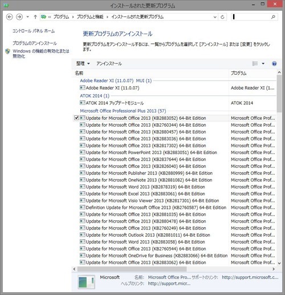Click the Forward navigation arrow

pos(19,17)
